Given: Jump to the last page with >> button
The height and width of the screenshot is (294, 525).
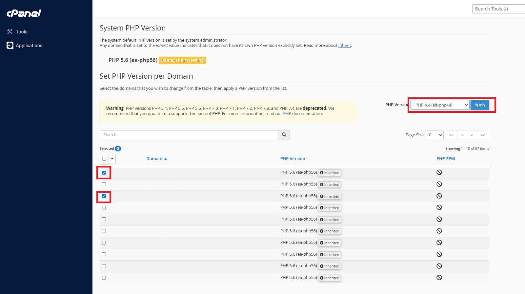Looking at the screenshot, I should [483, 135].
